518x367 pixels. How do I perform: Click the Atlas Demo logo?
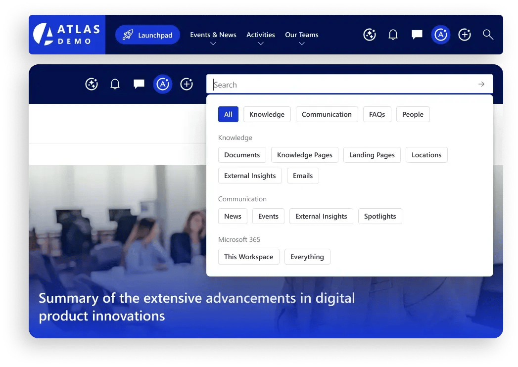pyautogui.click(x=67, y=35)
